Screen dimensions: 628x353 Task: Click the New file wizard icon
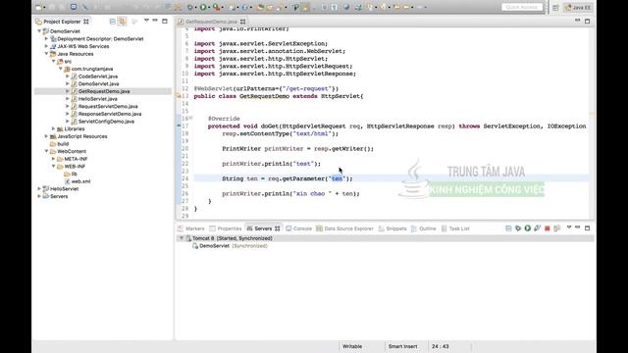[x=39, y=7]
